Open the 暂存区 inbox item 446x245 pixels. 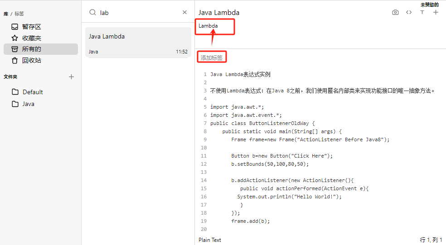pos(41,27)
